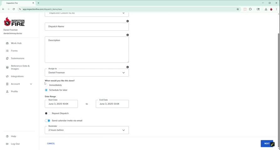
Task: Select the Immediately radio option
Action: [46, 85]
